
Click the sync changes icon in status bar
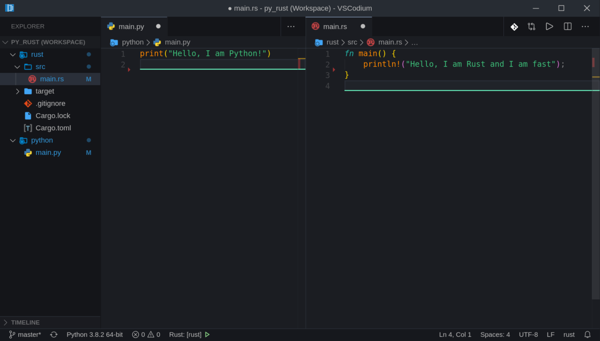54,334
